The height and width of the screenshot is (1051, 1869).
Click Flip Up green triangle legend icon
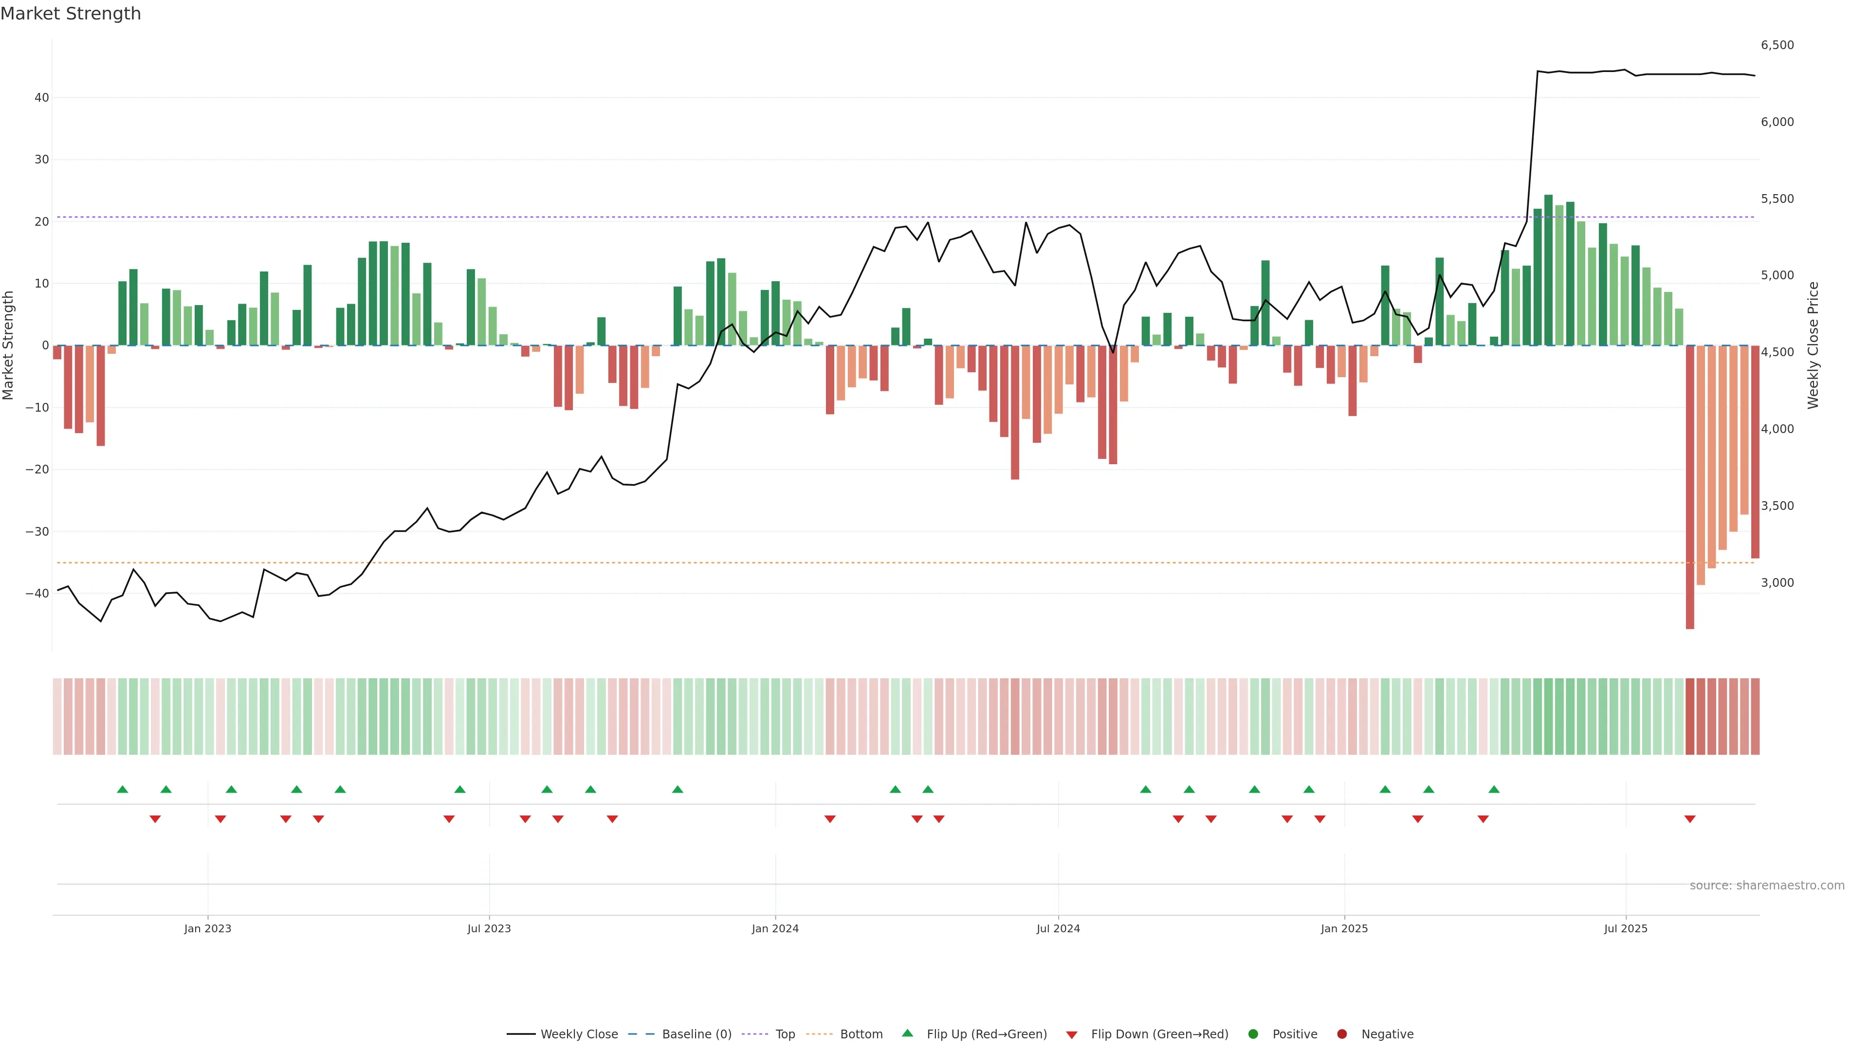tap(907, 1033)
